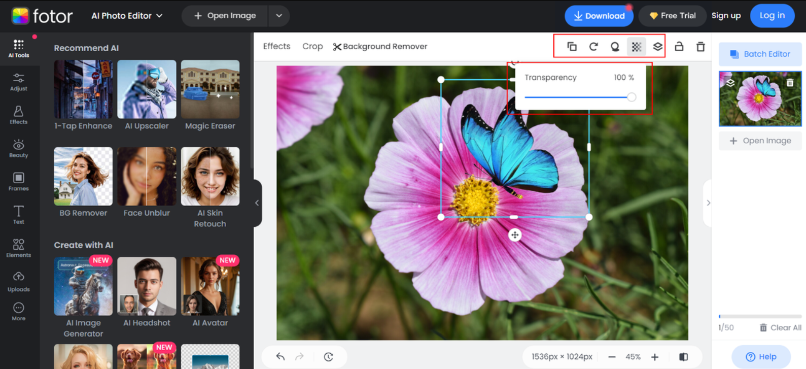Toggle the transparency checkerboard icon
This screenshot has width=806, height=369.
click(636, 47)
